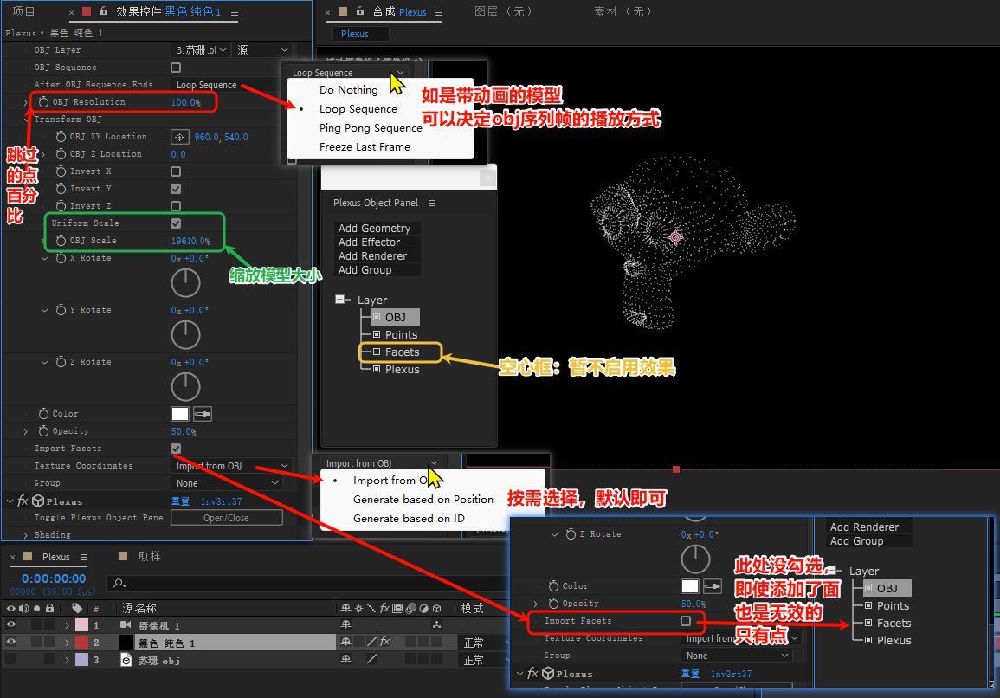The width and height of the screenshot is (1000, 698).
Task: Click Add Geometry in Plexus Object Panel
Action: (377, 229)
